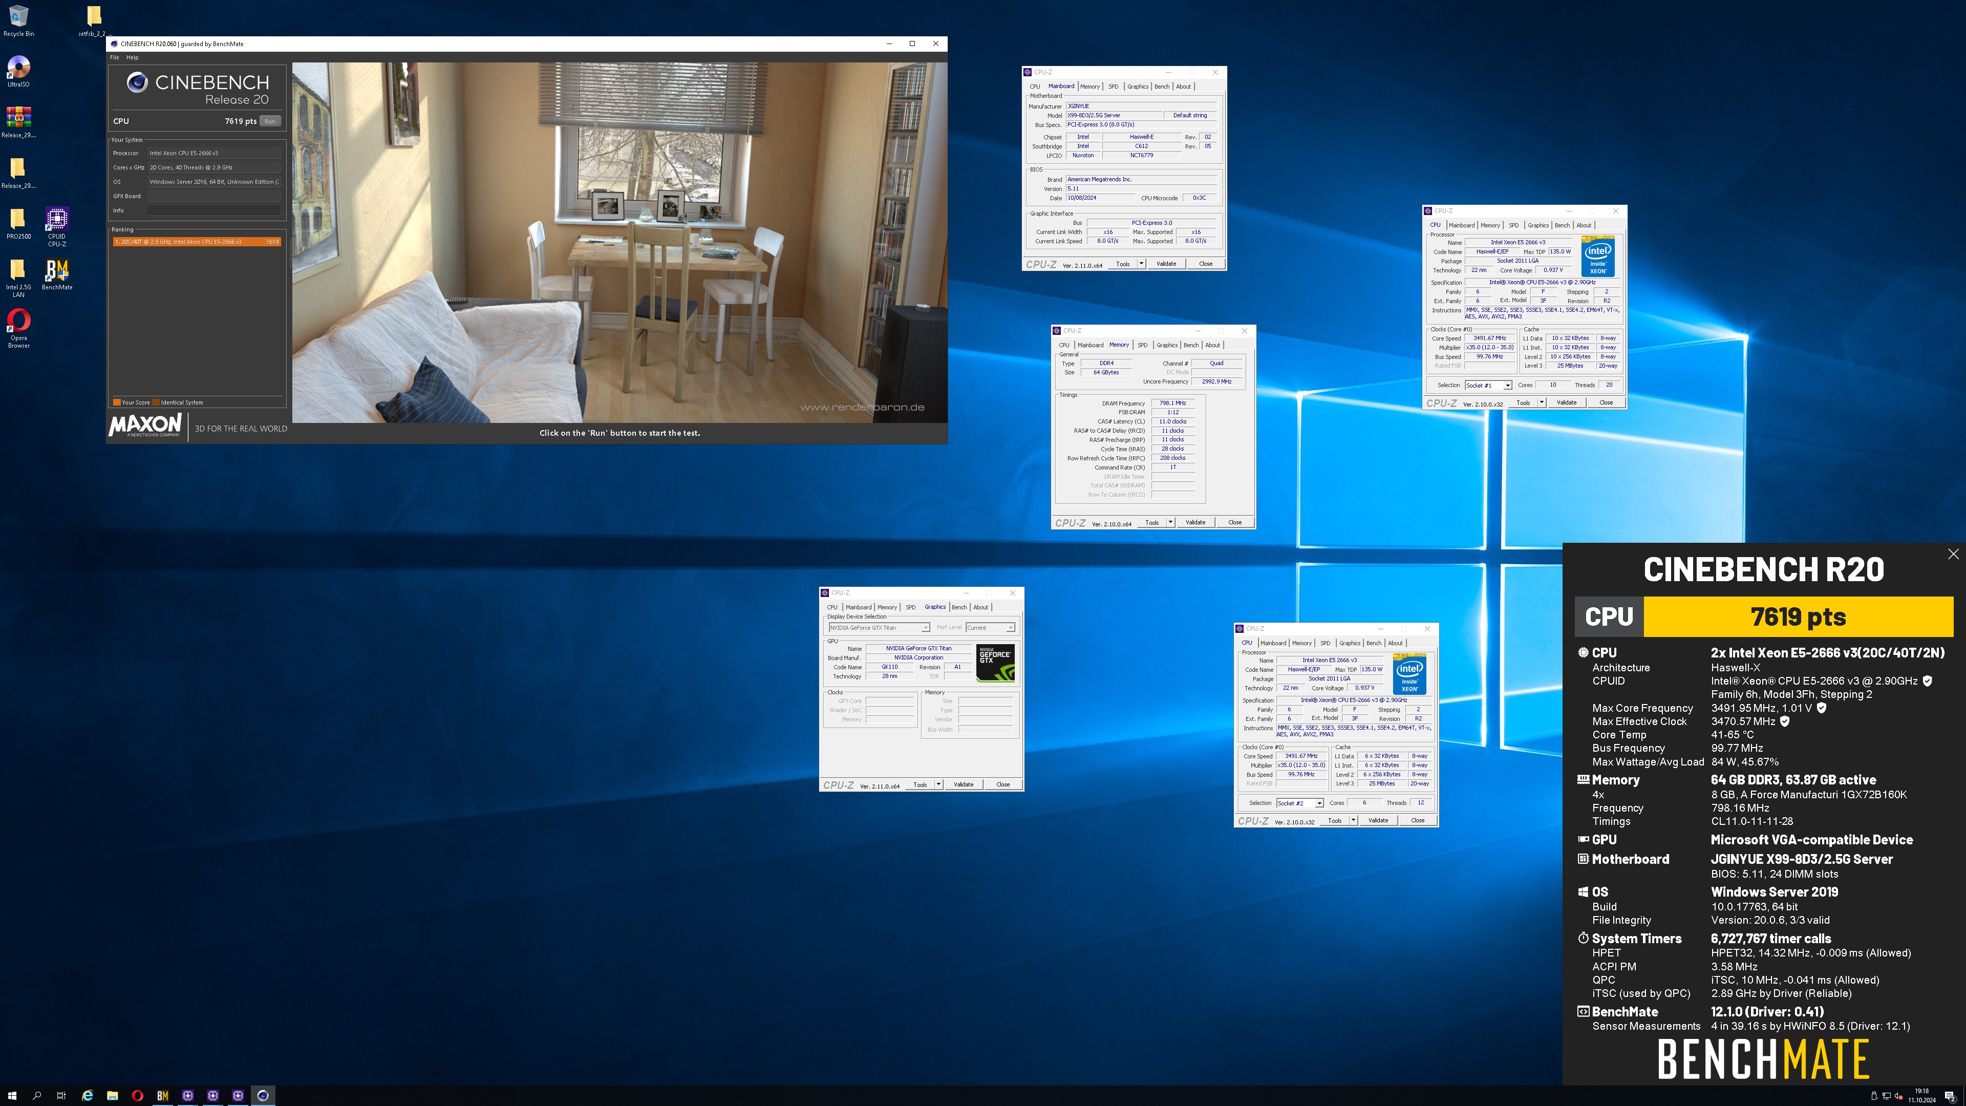Open the network tray icon
Screen dimensions: 1966x1106
coord(1886,1096)
